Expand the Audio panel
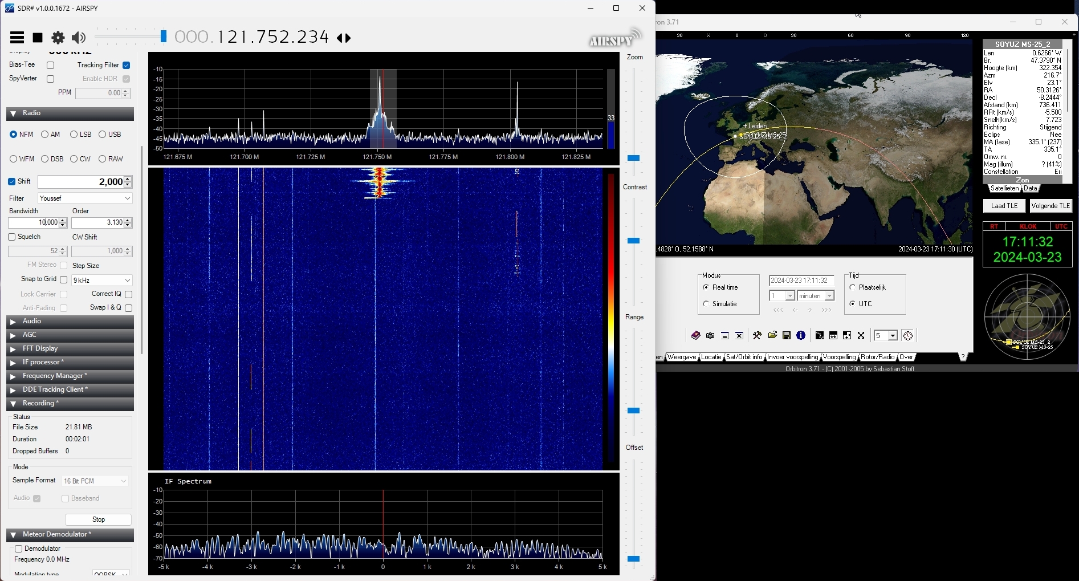Screen dimensions: 1079x581 coord(70,322)
